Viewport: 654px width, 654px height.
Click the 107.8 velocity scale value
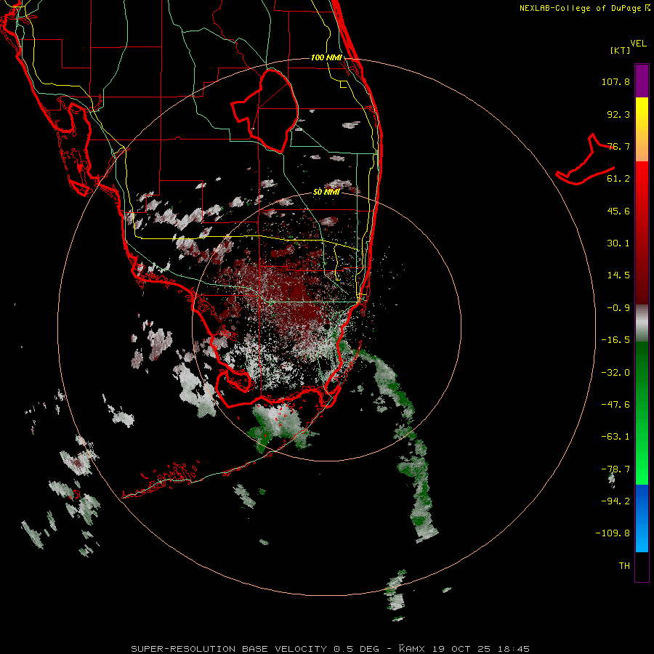[615, 81]
